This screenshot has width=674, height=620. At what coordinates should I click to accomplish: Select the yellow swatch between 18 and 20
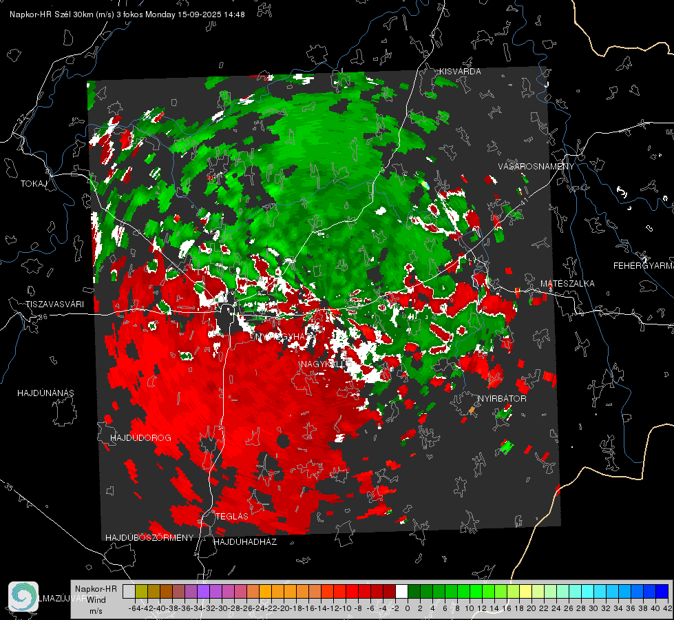coord(525,591)
